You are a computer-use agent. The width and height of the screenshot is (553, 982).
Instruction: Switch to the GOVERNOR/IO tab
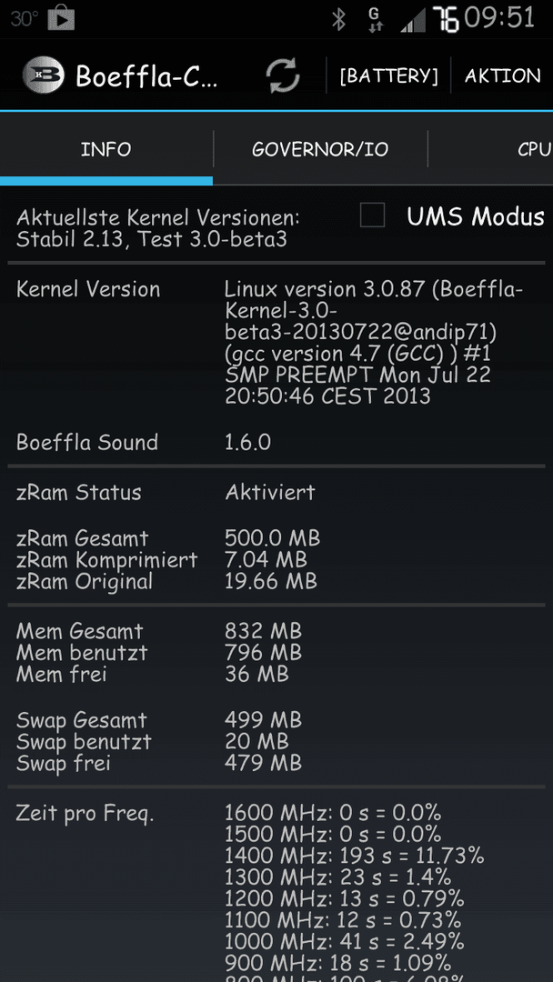[320, 149]
